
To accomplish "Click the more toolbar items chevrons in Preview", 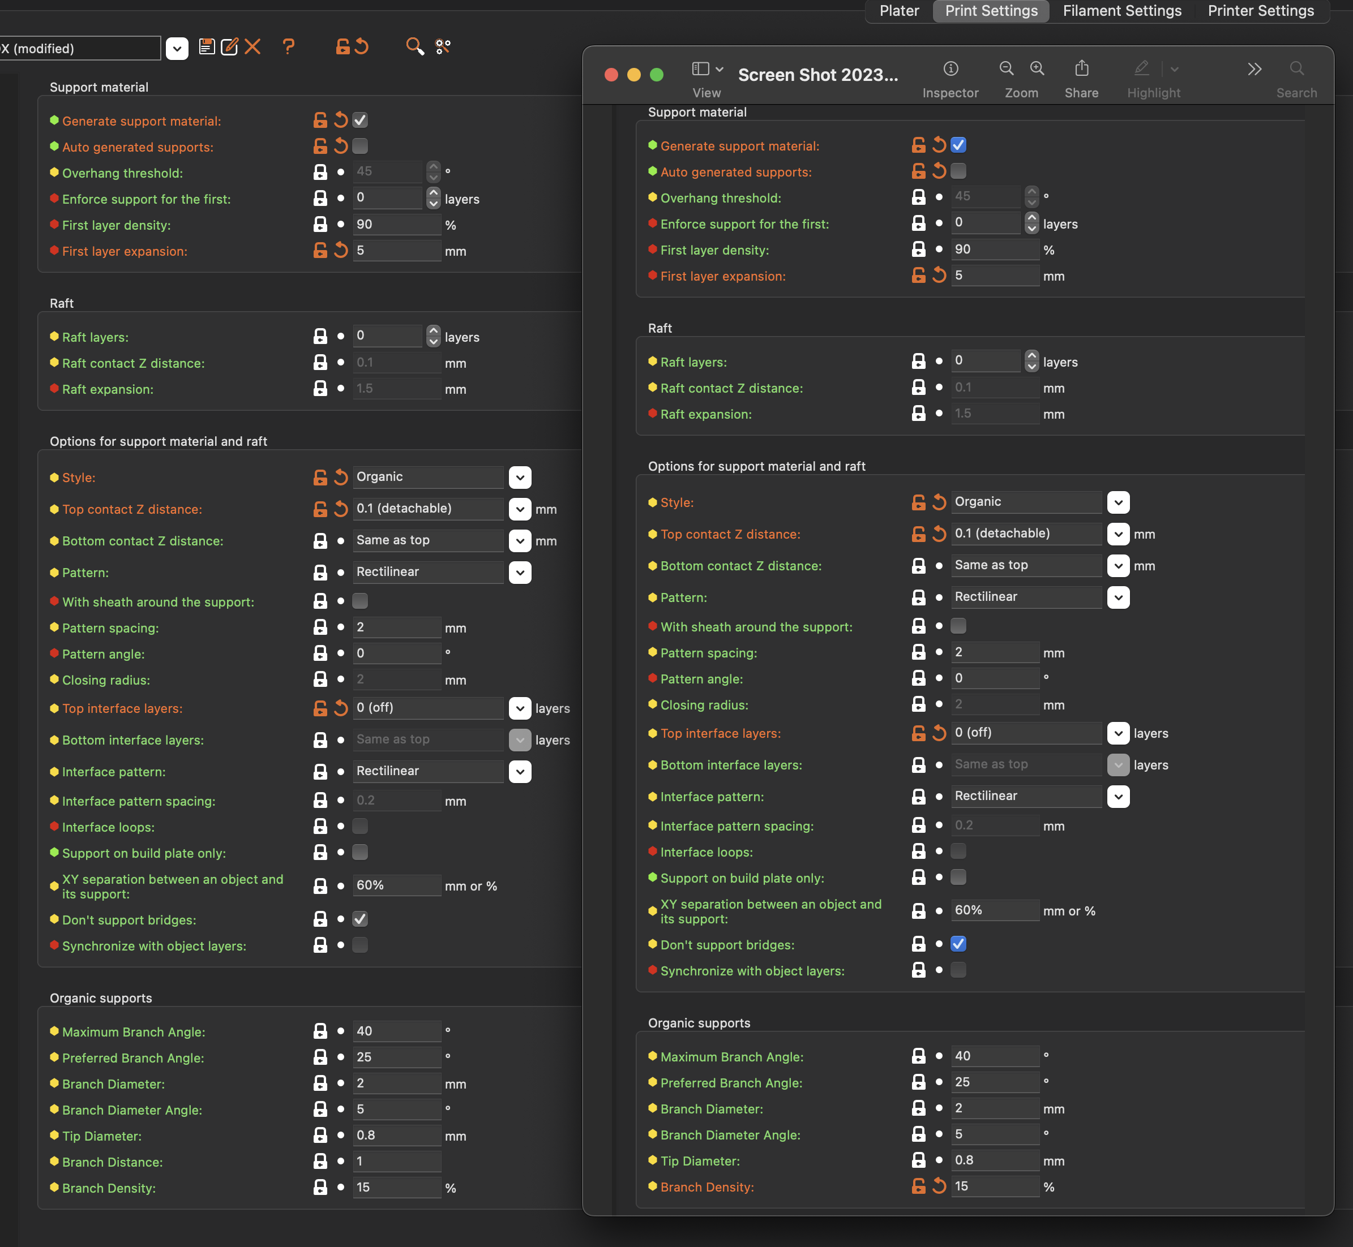I will [1254, 69].
